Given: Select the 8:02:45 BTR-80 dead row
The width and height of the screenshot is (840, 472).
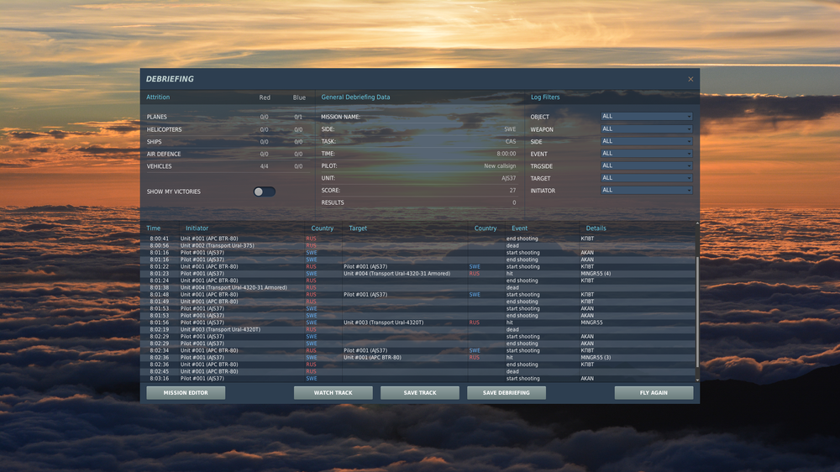Looking at the screenshot, I should pyautogui.click(x=419, y=371).
